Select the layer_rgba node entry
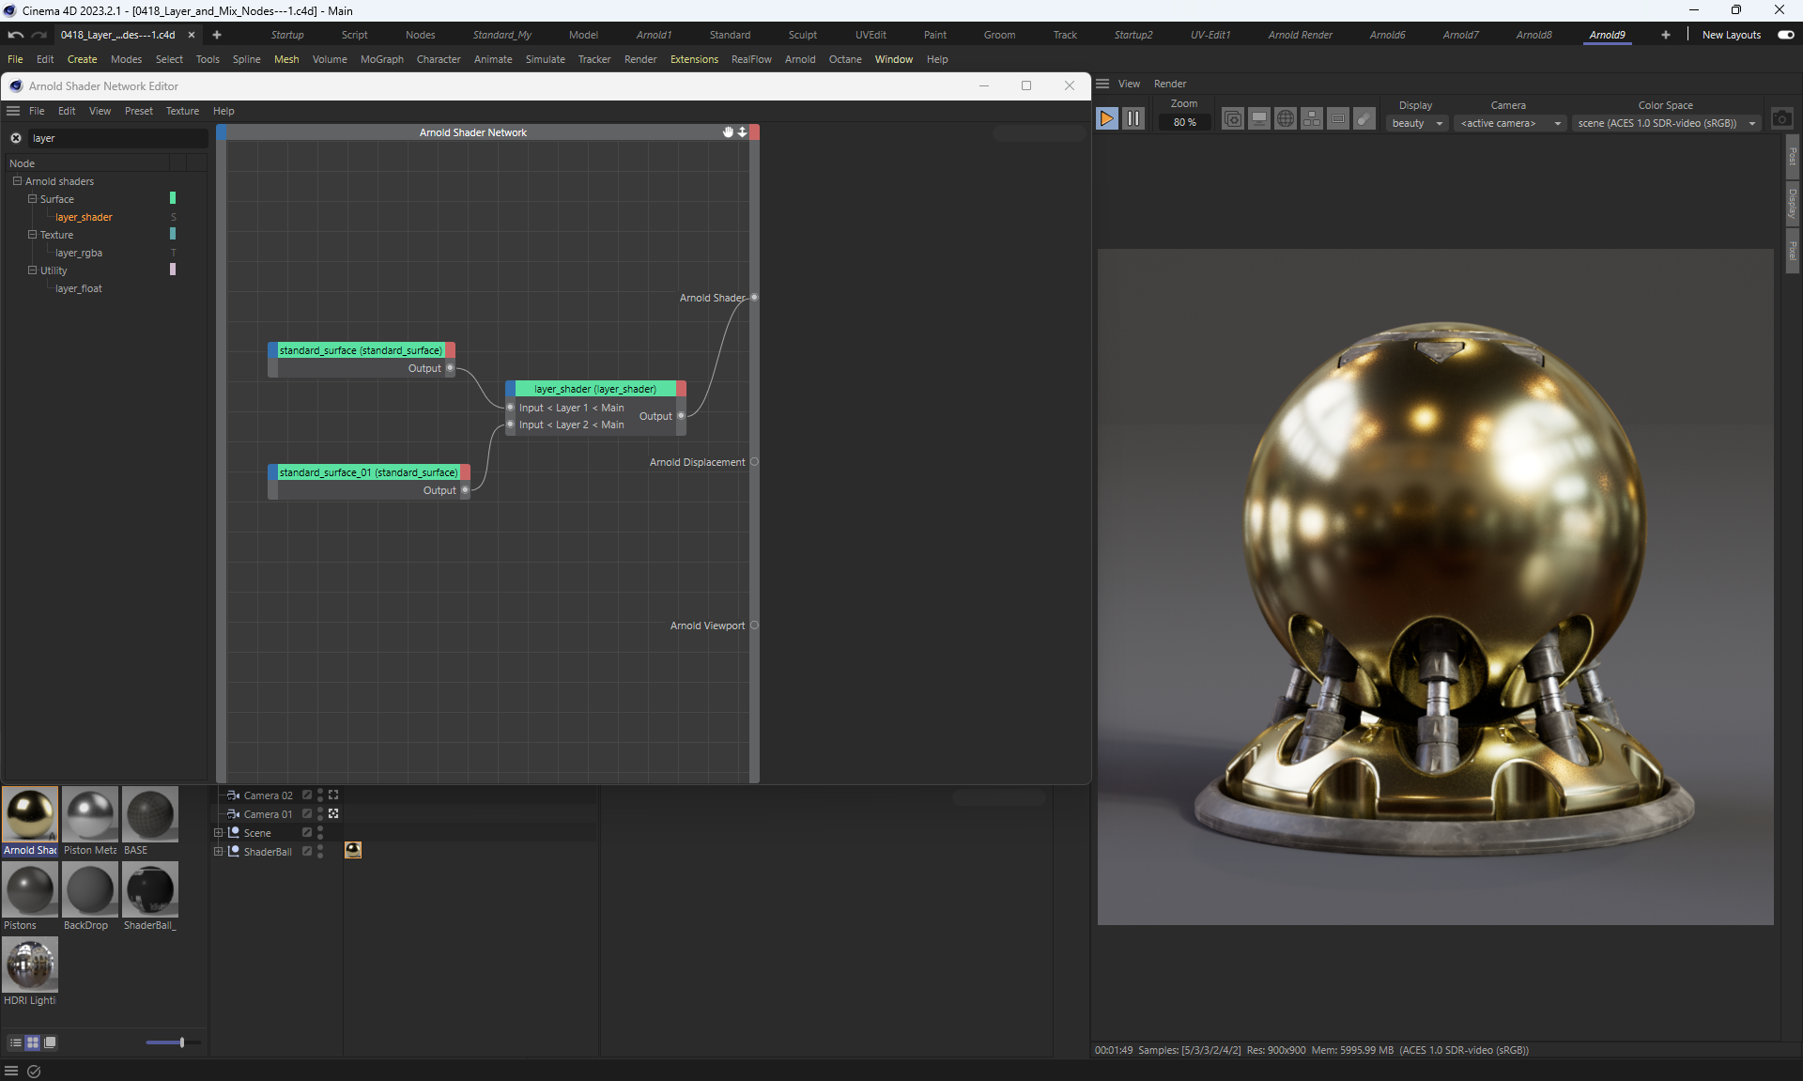 coord(79,253)
